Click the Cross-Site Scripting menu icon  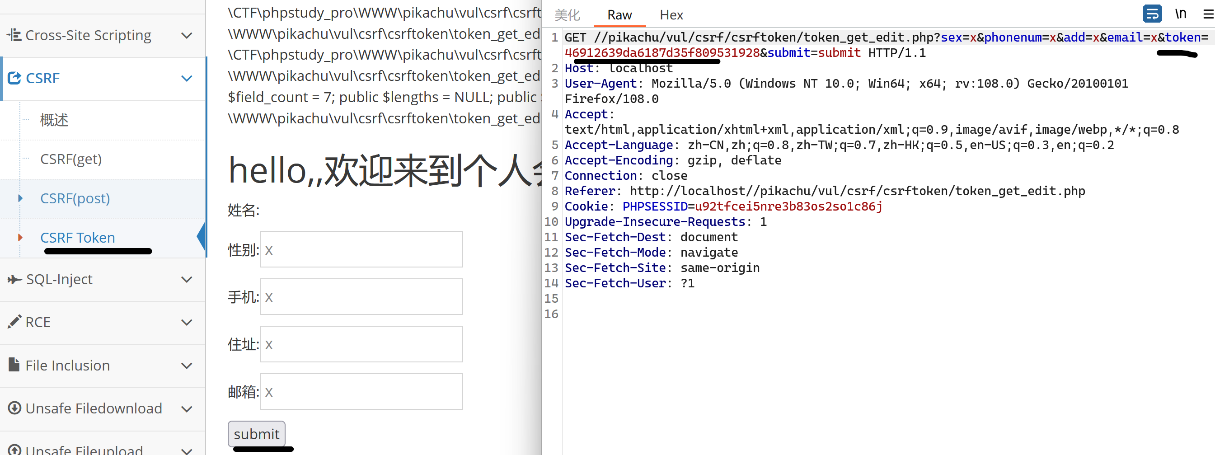(14, 35)
